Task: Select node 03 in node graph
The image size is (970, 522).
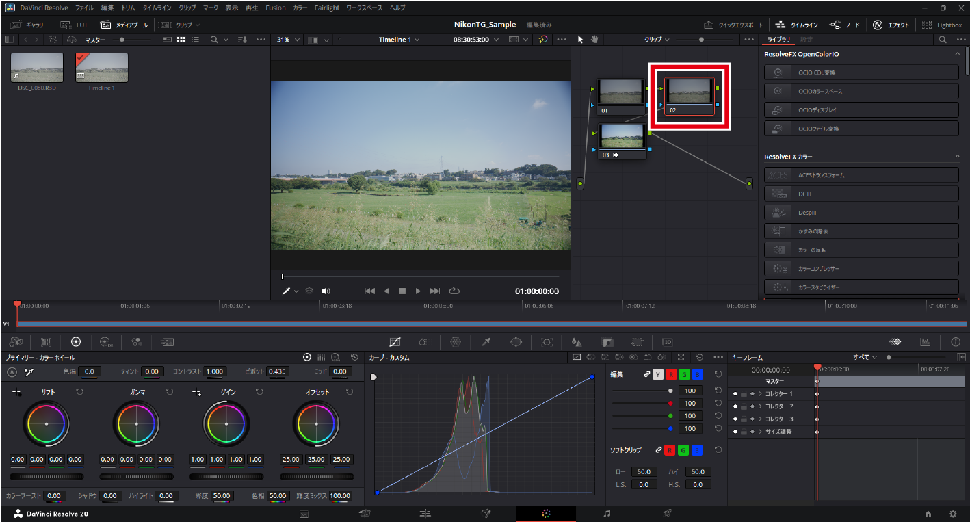Action: coord(622,136)
